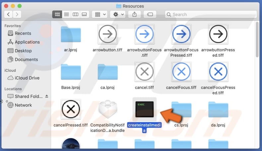Select the cancelFocusPressed.tiff icon
Screen dimensions: 262x151
pyautogui.click(x=218, y=72)
